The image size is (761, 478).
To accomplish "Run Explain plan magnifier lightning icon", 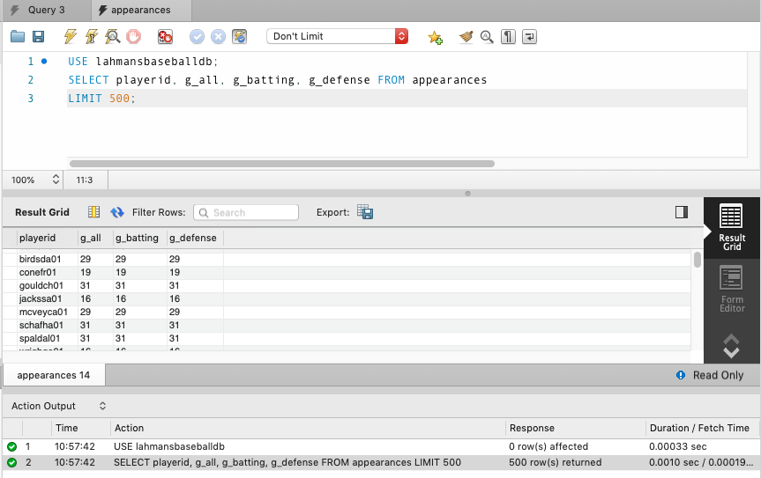I will (113, 36).
